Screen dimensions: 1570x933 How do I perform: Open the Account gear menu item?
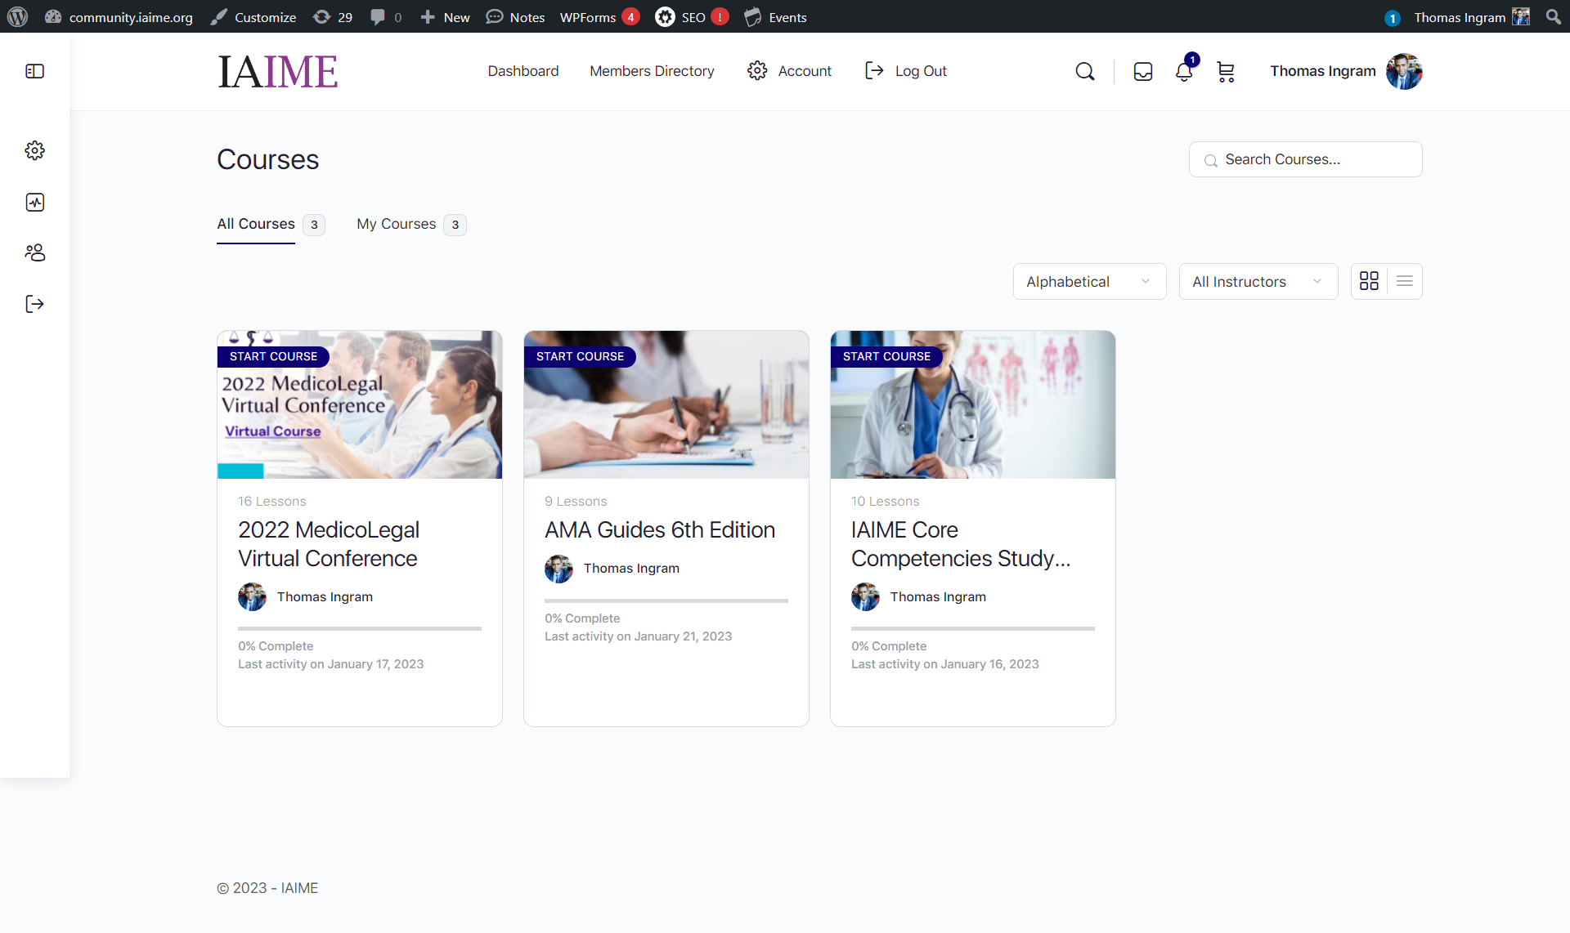pos(789,71)
